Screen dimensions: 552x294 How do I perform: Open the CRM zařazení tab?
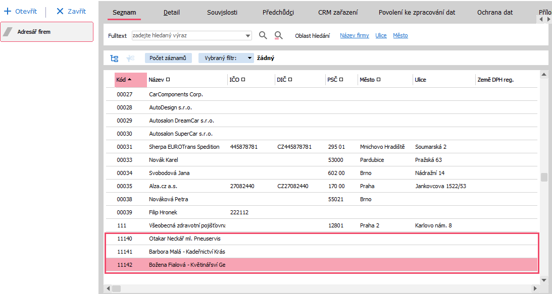[x=337, y=13]
